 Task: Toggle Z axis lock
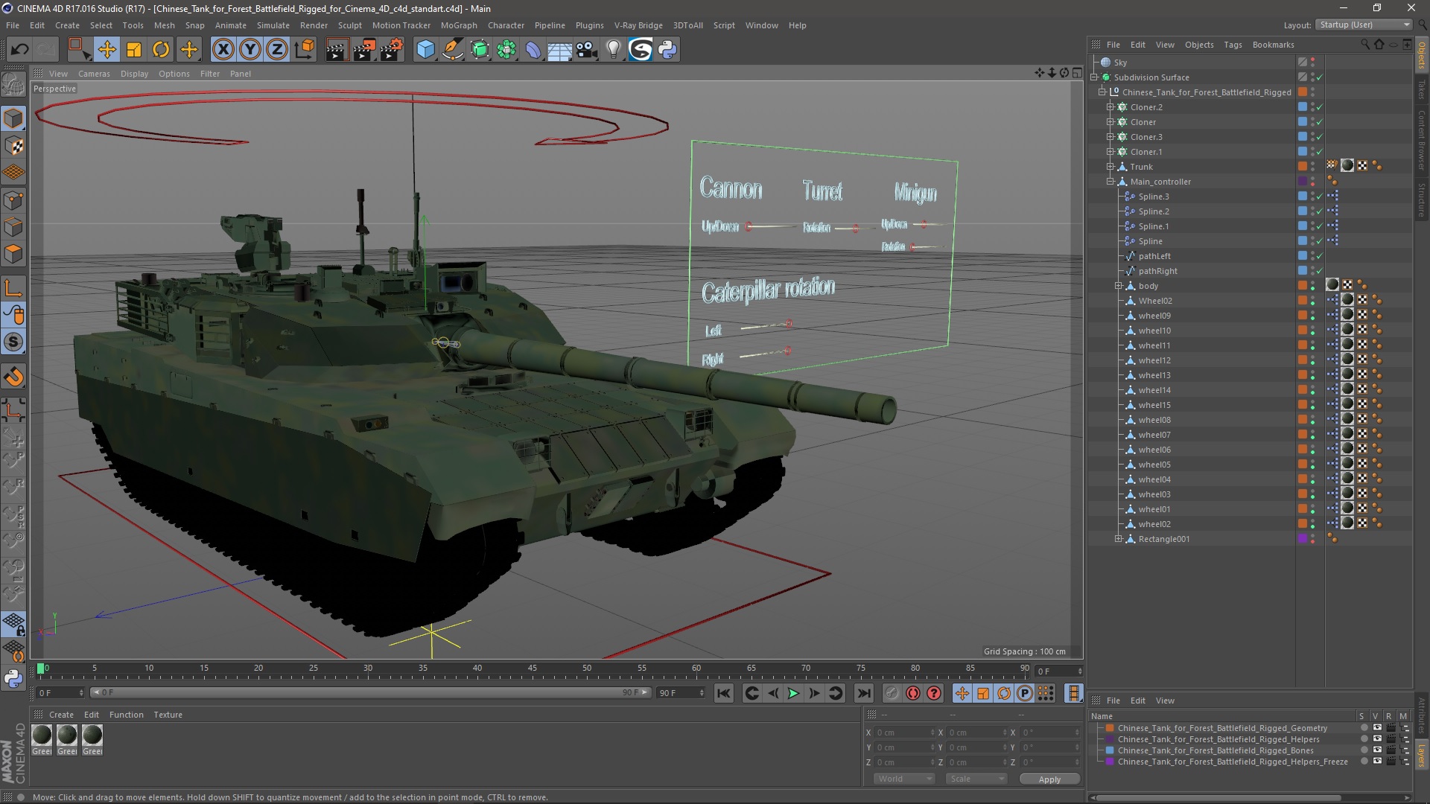click(x=277, y=50)
